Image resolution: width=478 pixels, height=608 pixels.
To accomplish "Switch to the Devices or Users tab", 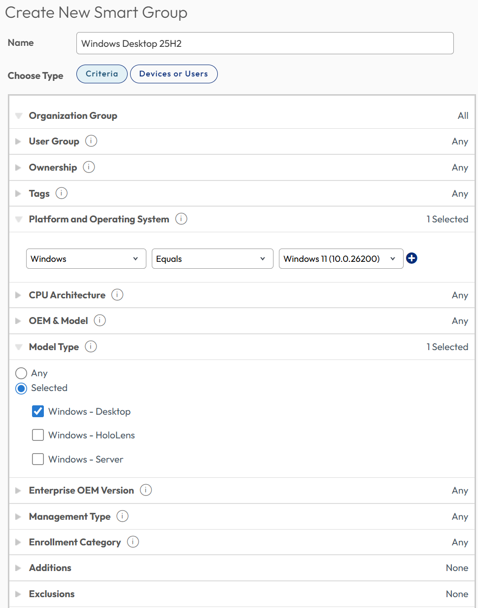I will (x=173, y=74).
